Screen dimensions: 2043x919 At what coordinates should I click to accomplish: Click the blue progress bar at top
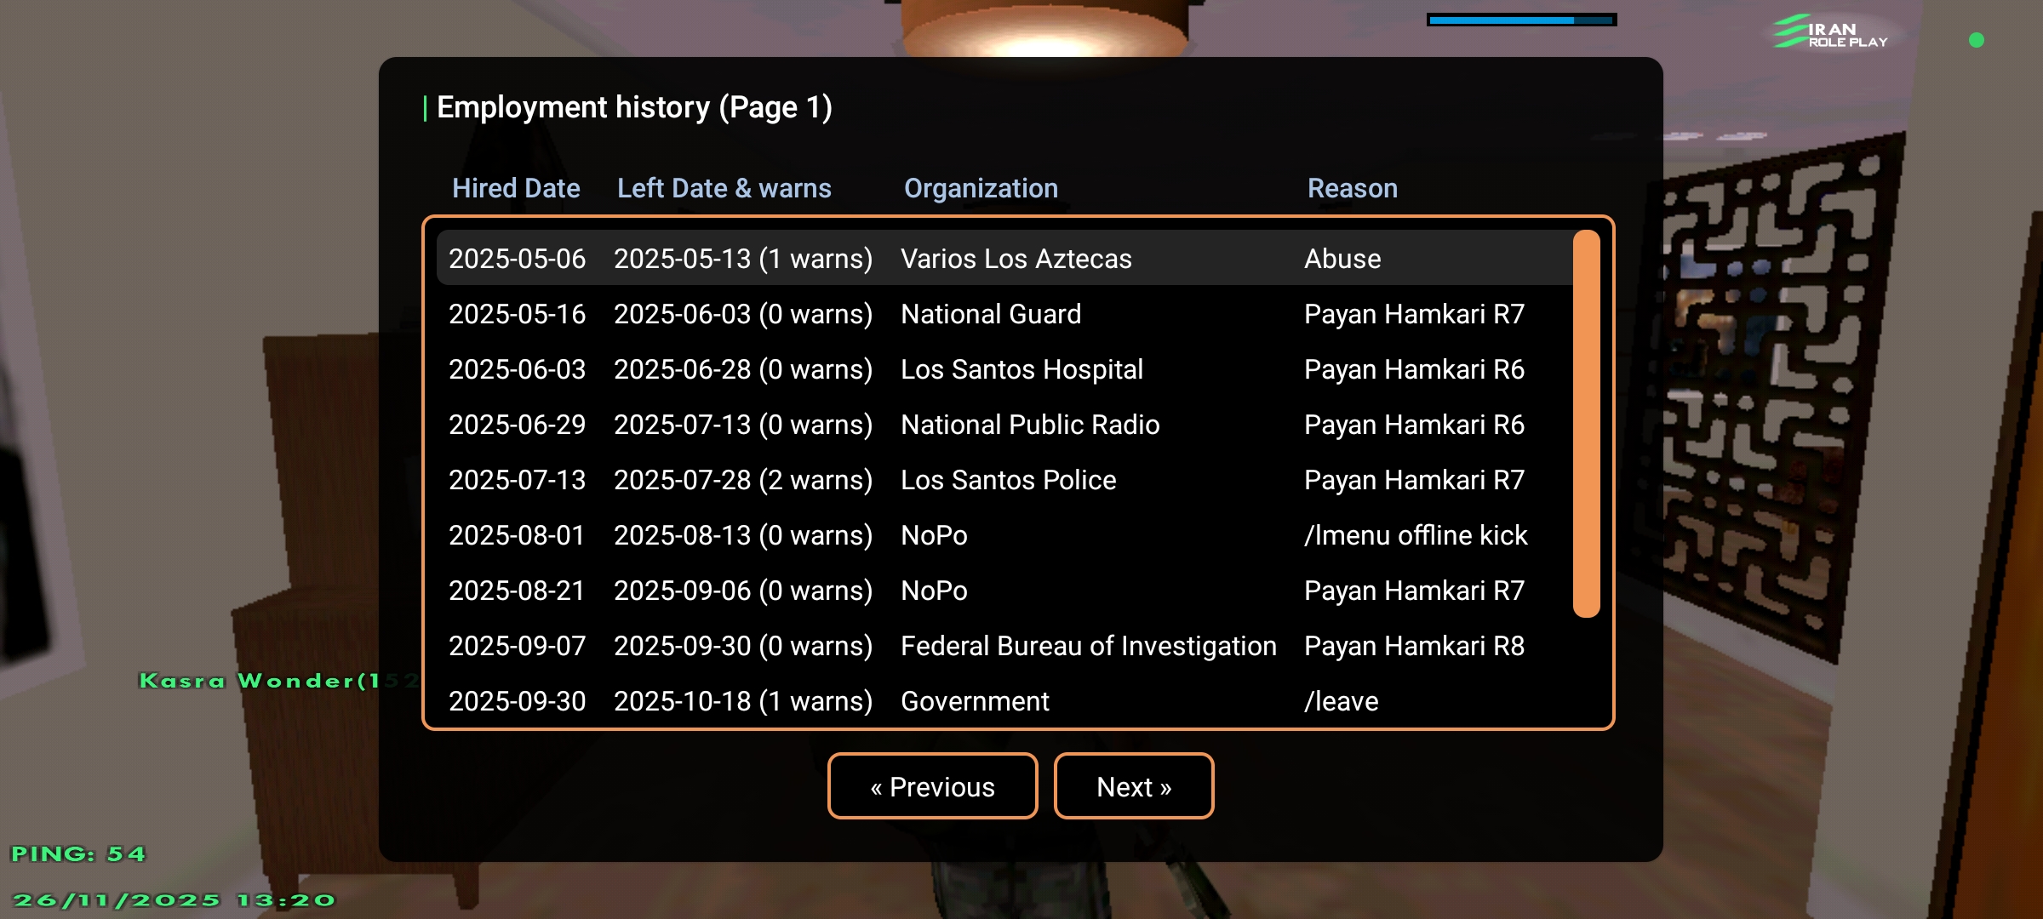coord(1521,20)
